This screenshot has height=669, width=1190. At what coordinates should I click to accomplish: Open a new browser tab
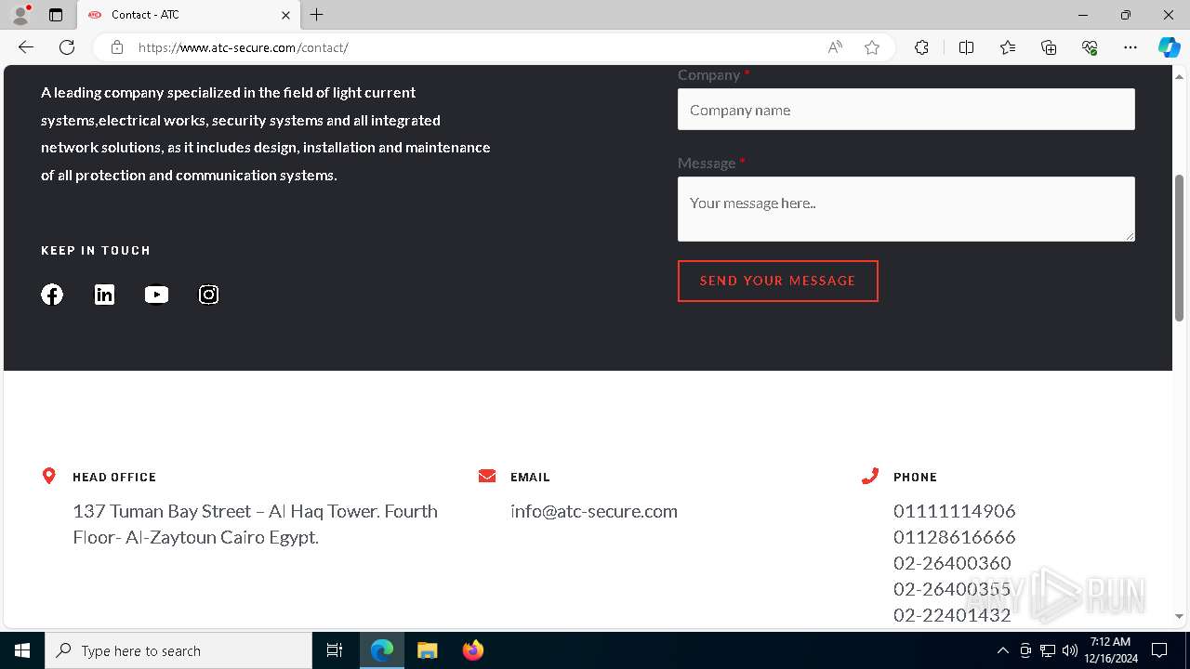pyautogui.click(x=317, y=15)
